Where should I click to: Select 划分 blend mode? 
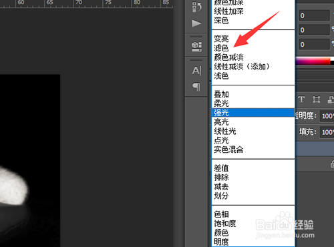pos(253,196)
